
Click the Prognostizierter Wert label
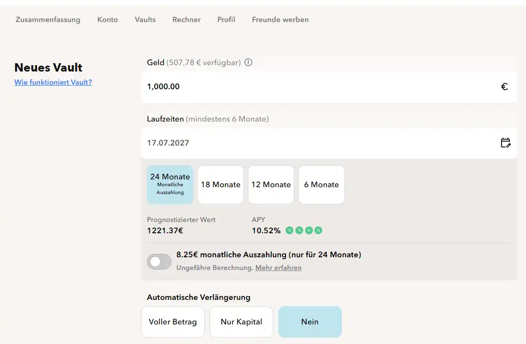point(181,220)
